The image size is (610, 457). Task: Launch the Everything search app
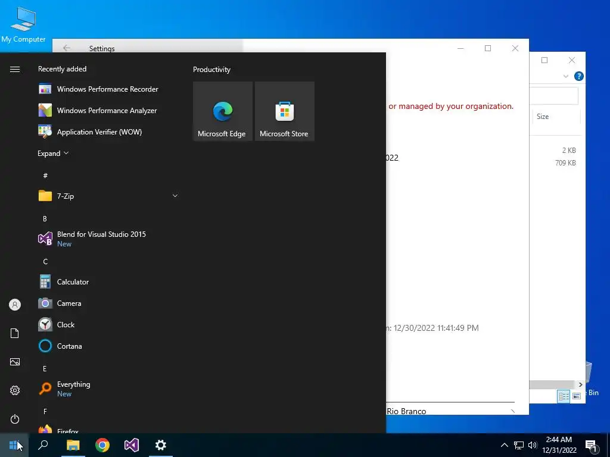[x=108, y=389]
